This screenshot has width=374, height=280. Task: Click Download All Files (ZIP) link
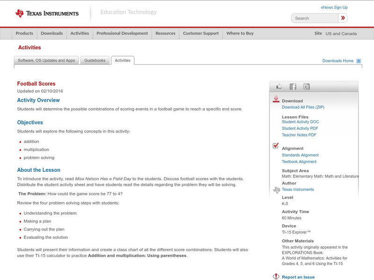click(x=303, y=107)
